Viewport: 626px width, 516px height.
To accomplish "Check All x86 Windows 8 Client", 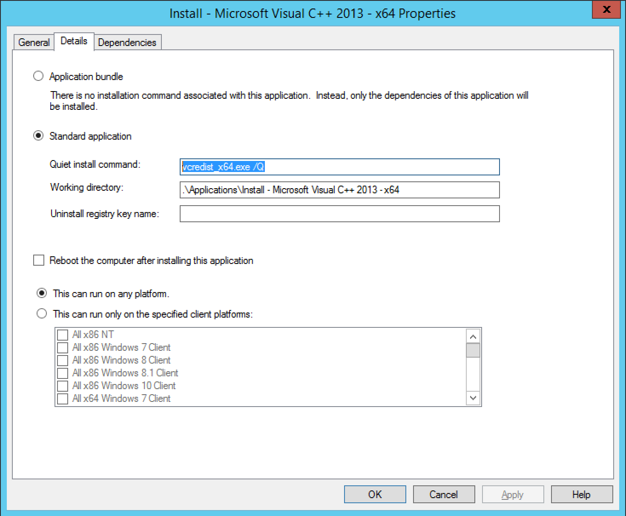I will pyautogui.click(x=63, y=361).
